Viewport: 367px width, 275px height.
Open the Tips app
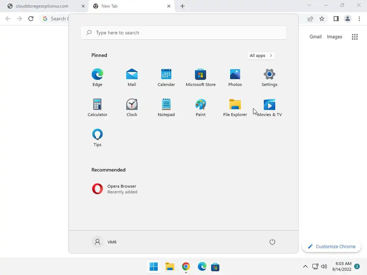coord(97,138)
